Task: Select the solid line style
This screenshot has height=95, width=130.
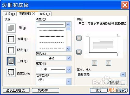Action: [x=51, y=25]
